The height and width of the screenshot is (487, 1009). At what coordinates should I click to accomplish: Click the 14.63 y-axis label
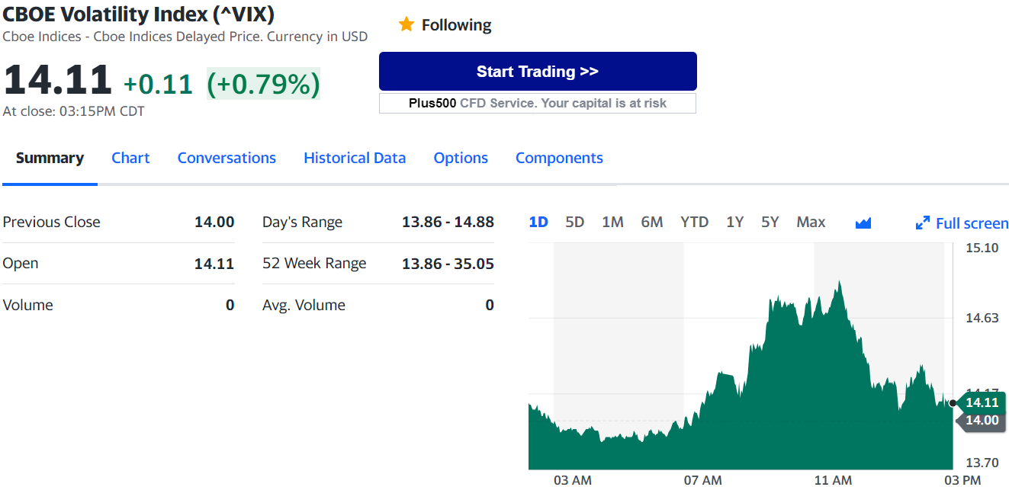982,318
